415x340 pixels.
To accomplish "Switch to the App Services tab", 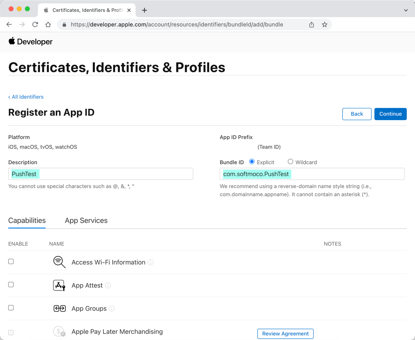I will click(86, 221).
